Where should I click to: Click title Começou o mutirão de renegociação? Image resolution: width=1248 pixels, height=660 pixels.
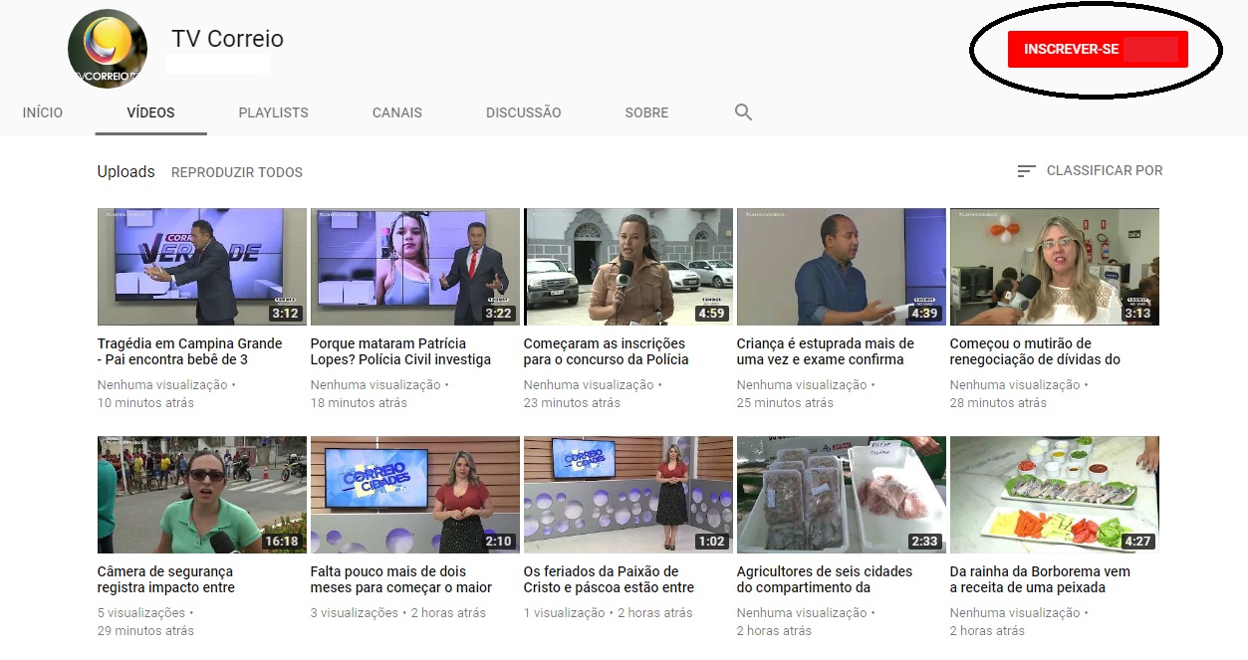(x=1036, y=351)
